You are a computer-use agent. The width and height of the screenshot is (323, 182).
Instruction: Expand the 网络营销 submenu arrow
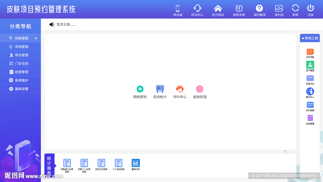coord(36,38)
